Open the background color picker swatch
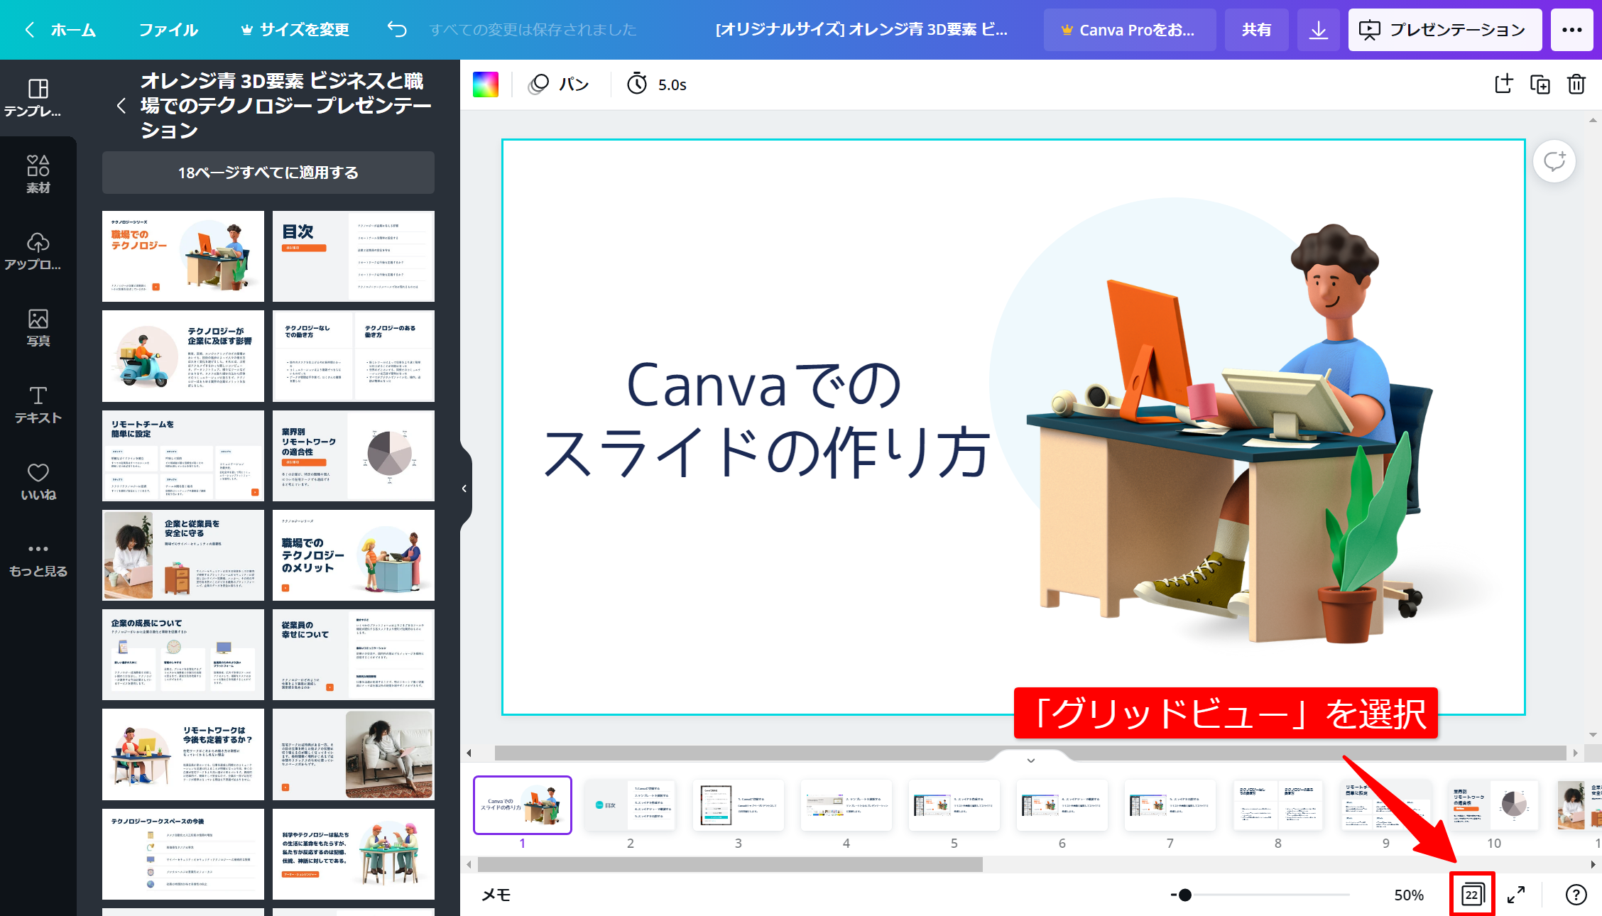 click(486, 84)
